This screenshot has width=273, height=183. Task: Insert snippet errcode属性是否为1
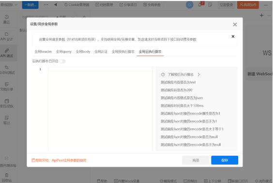190,113
